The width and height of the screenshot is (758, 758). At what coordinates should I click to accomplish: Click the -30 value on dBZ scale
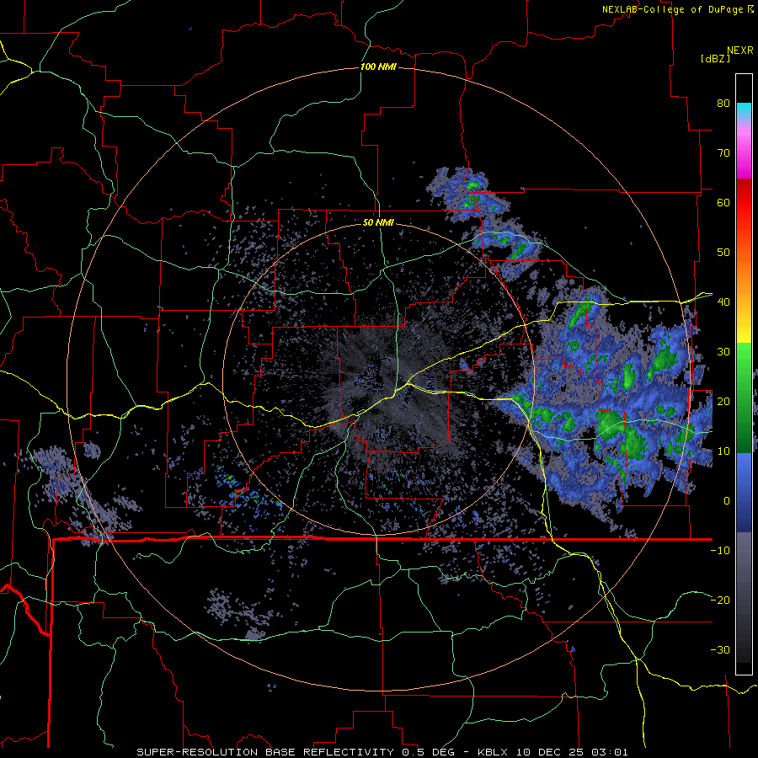click(720, 649)
